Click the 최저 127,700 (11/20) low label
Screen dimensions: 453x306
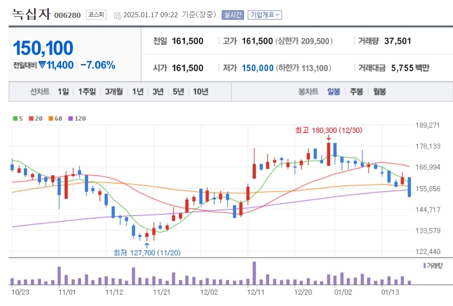point(147,253)
